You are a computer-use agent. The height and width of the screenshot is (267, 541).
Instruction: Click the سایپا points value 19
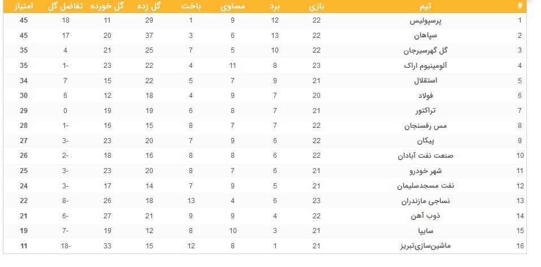tap(23, 230)
